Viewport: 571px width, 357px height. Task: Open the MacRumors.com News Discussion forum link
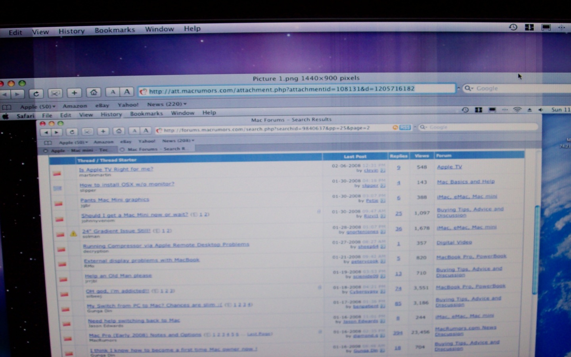pos(466,331)
